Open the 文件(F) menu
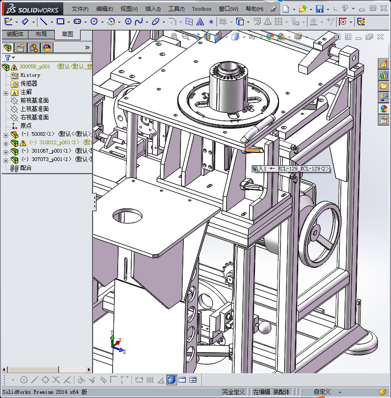Screen dimensions: 391x398 [x=80, y=8]
